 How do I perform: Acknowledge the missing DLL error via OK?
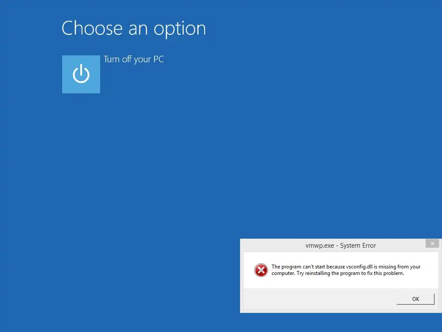[416, 299]
